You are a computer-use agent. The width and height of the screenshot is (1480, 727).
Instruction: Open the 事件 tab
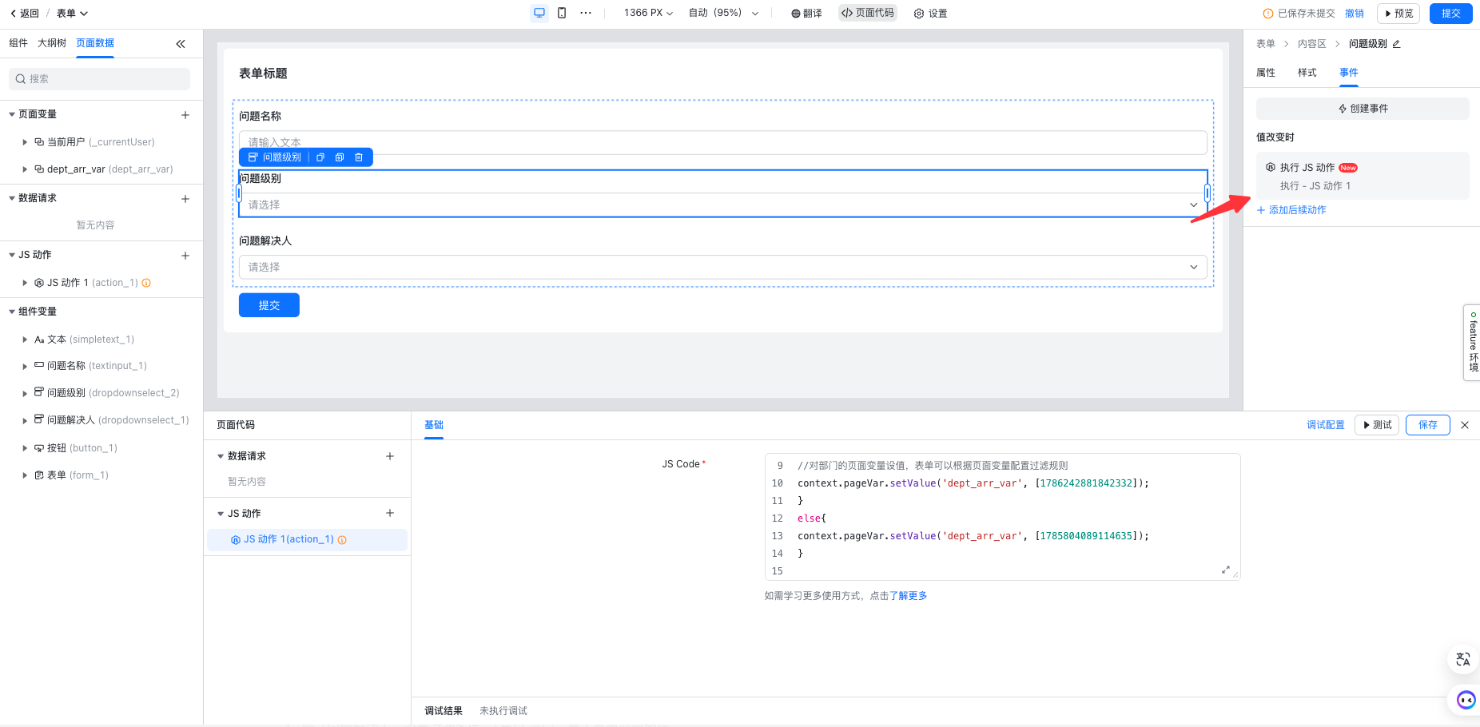pyautogui.click(x=1349, y=73)
